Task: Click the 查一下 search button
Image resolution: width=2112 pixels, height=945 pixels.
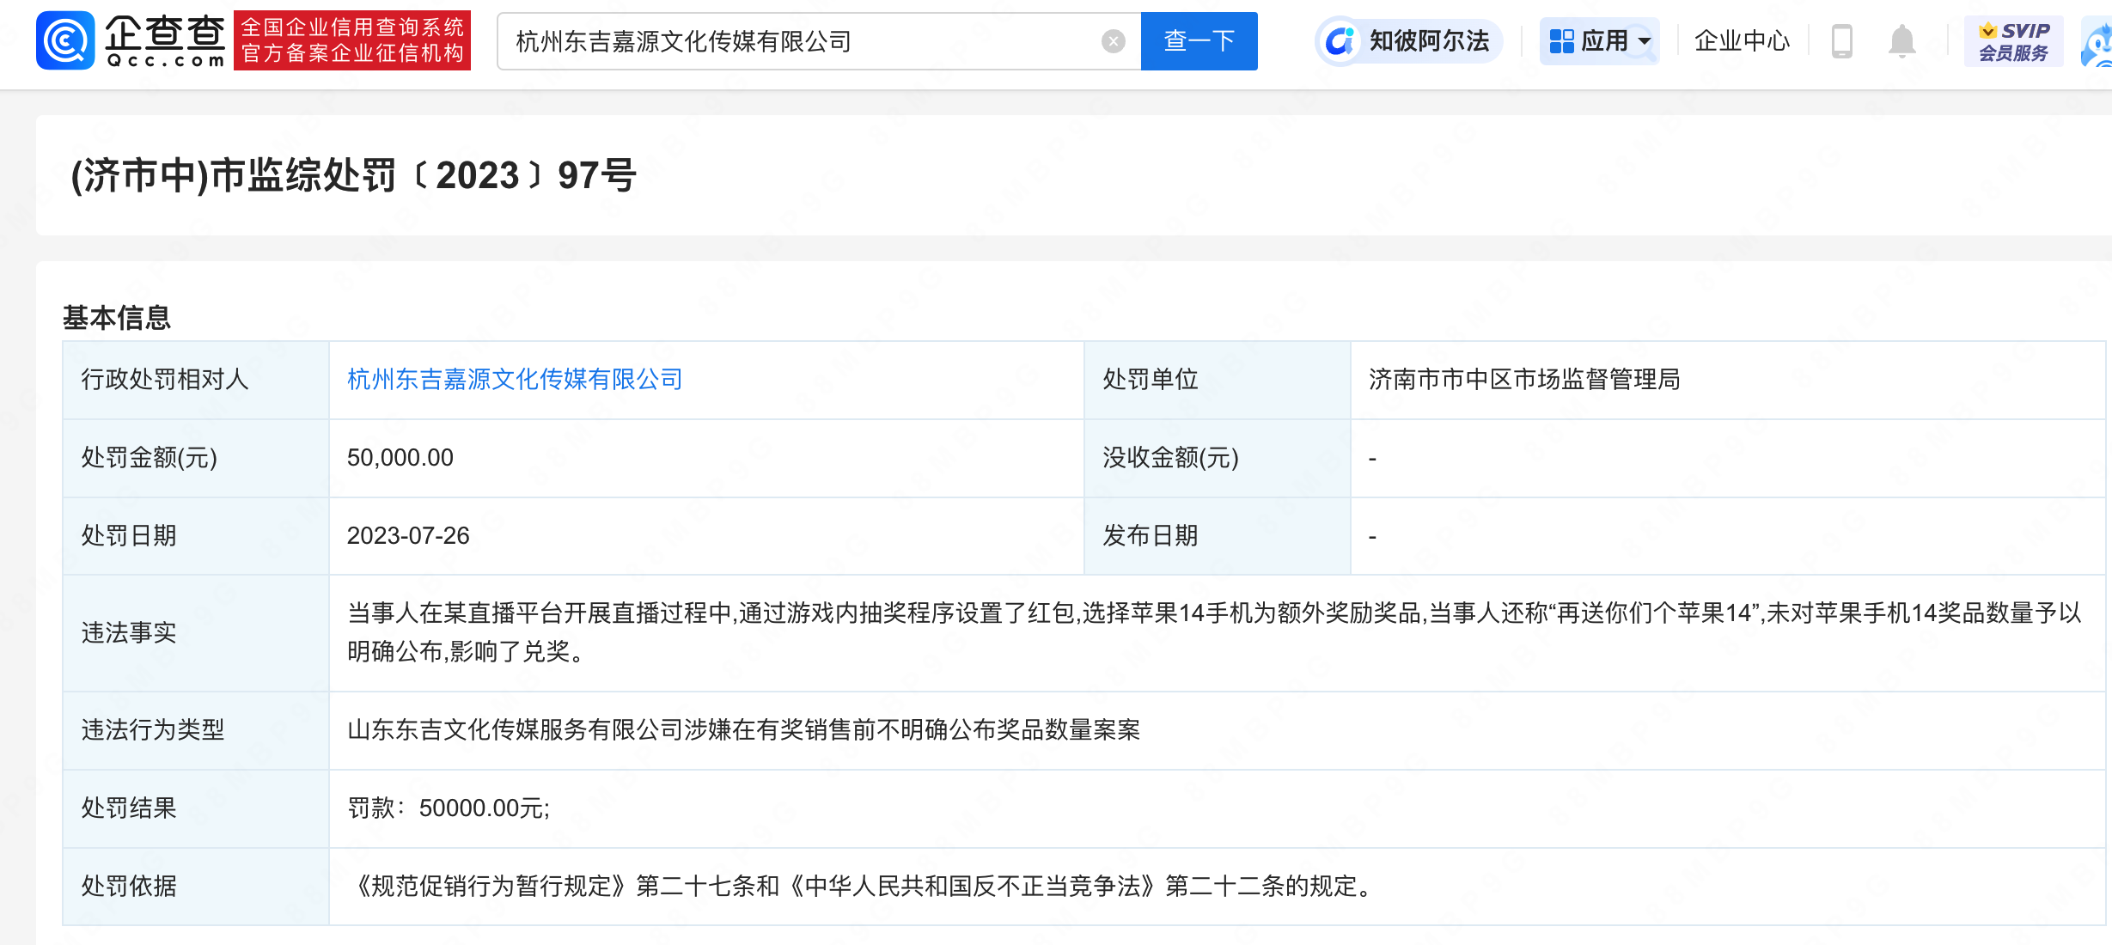Action: click(1199, 41)
